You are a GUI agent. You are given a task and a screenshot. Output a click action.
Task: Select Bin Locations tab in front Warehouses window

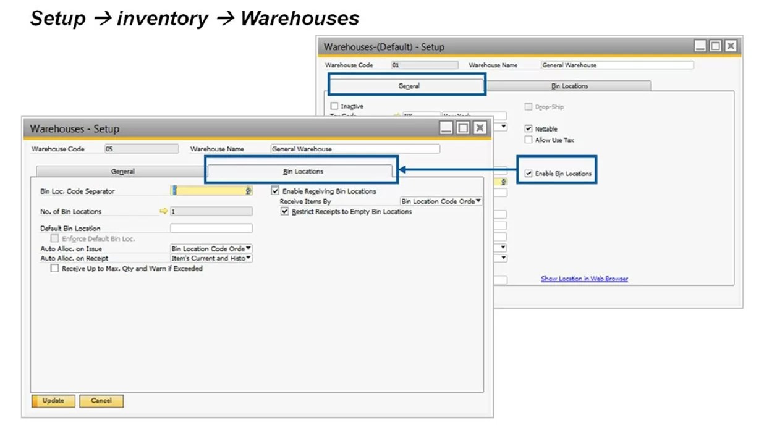303,171
